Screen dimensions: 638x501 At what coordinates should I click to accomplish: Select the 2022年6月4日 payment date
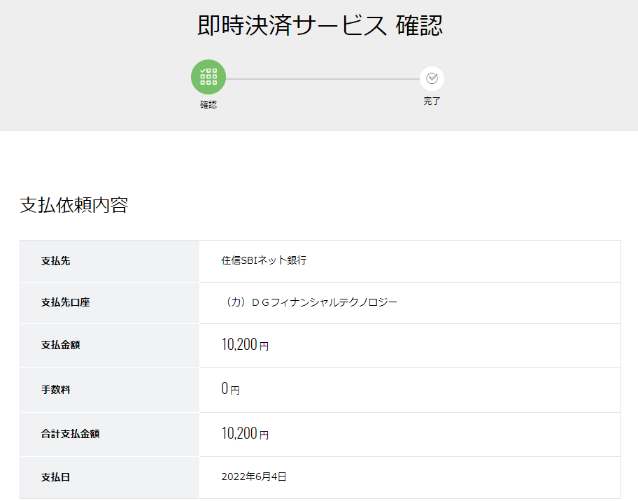pyautogui.click(x=254, y=477)
